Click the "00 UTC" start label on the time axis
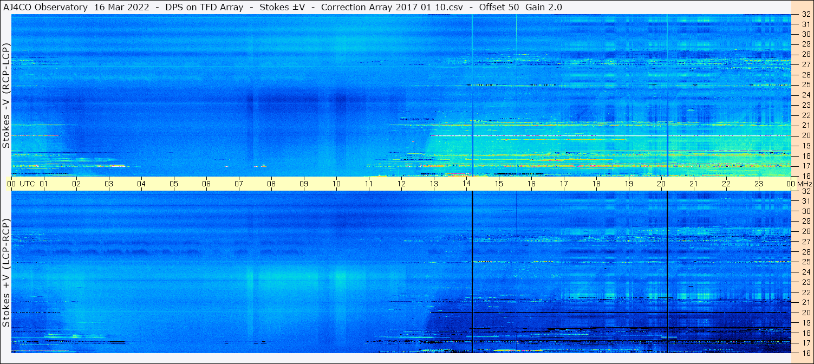This screenshot has width=814, height=364. tap(21, 184)
